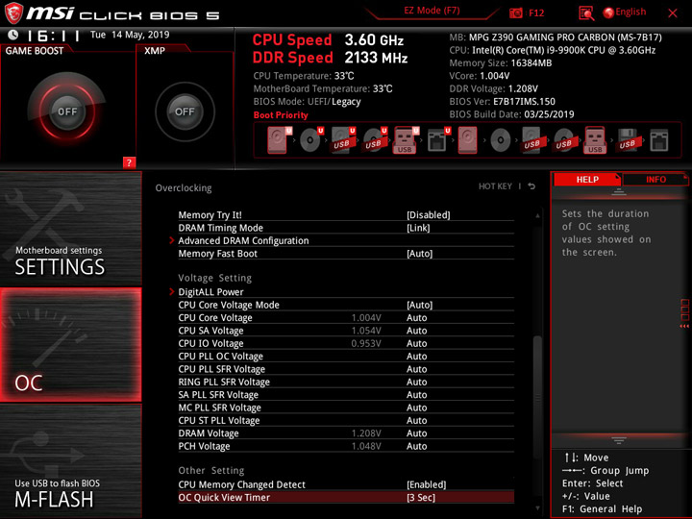
Task: Select the legacy USB key boot icon
Action: [x=595, y=140]
